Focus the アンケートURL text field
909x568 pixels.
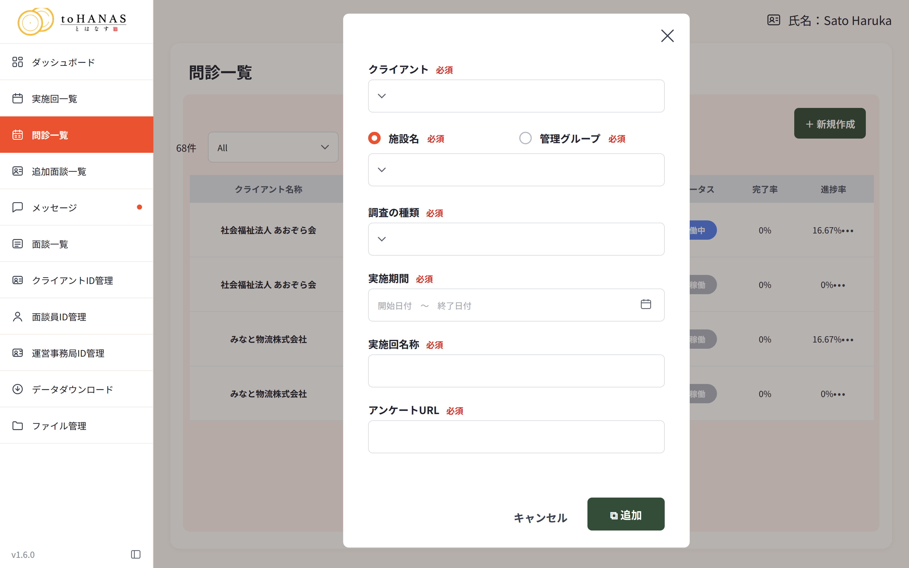[516, 437]
